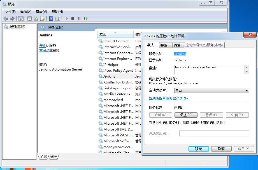Switch to the 扩展 view tab
Image resolution: width=258 pixels, height=170 pixels.
(43, 157)
